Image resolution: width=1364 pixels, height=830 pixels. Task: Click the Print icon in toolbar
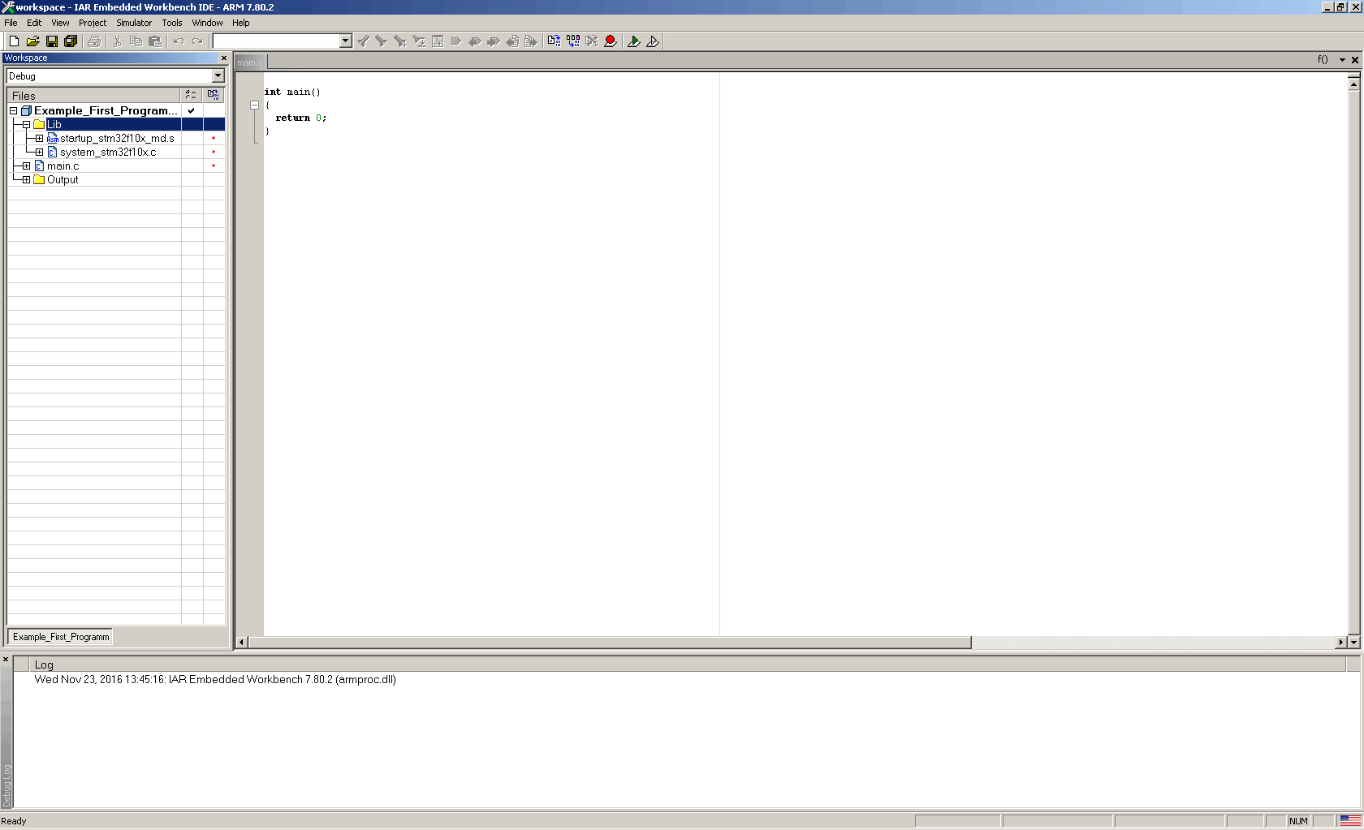(x=94, y=41)
